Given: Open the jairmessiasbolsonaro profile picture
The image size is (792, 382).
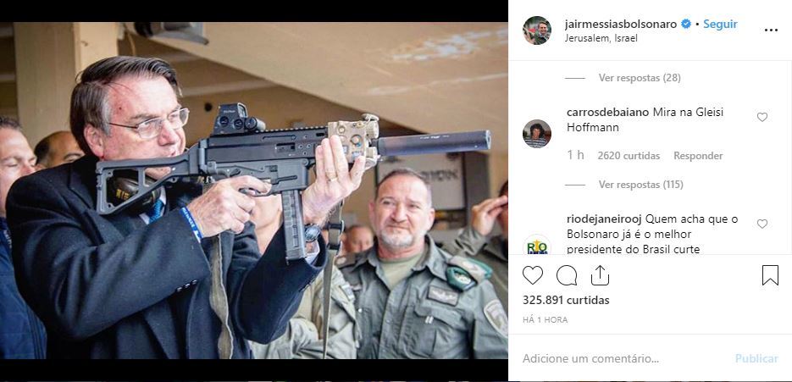Looking at the screenshot, I should click(536, 30).
